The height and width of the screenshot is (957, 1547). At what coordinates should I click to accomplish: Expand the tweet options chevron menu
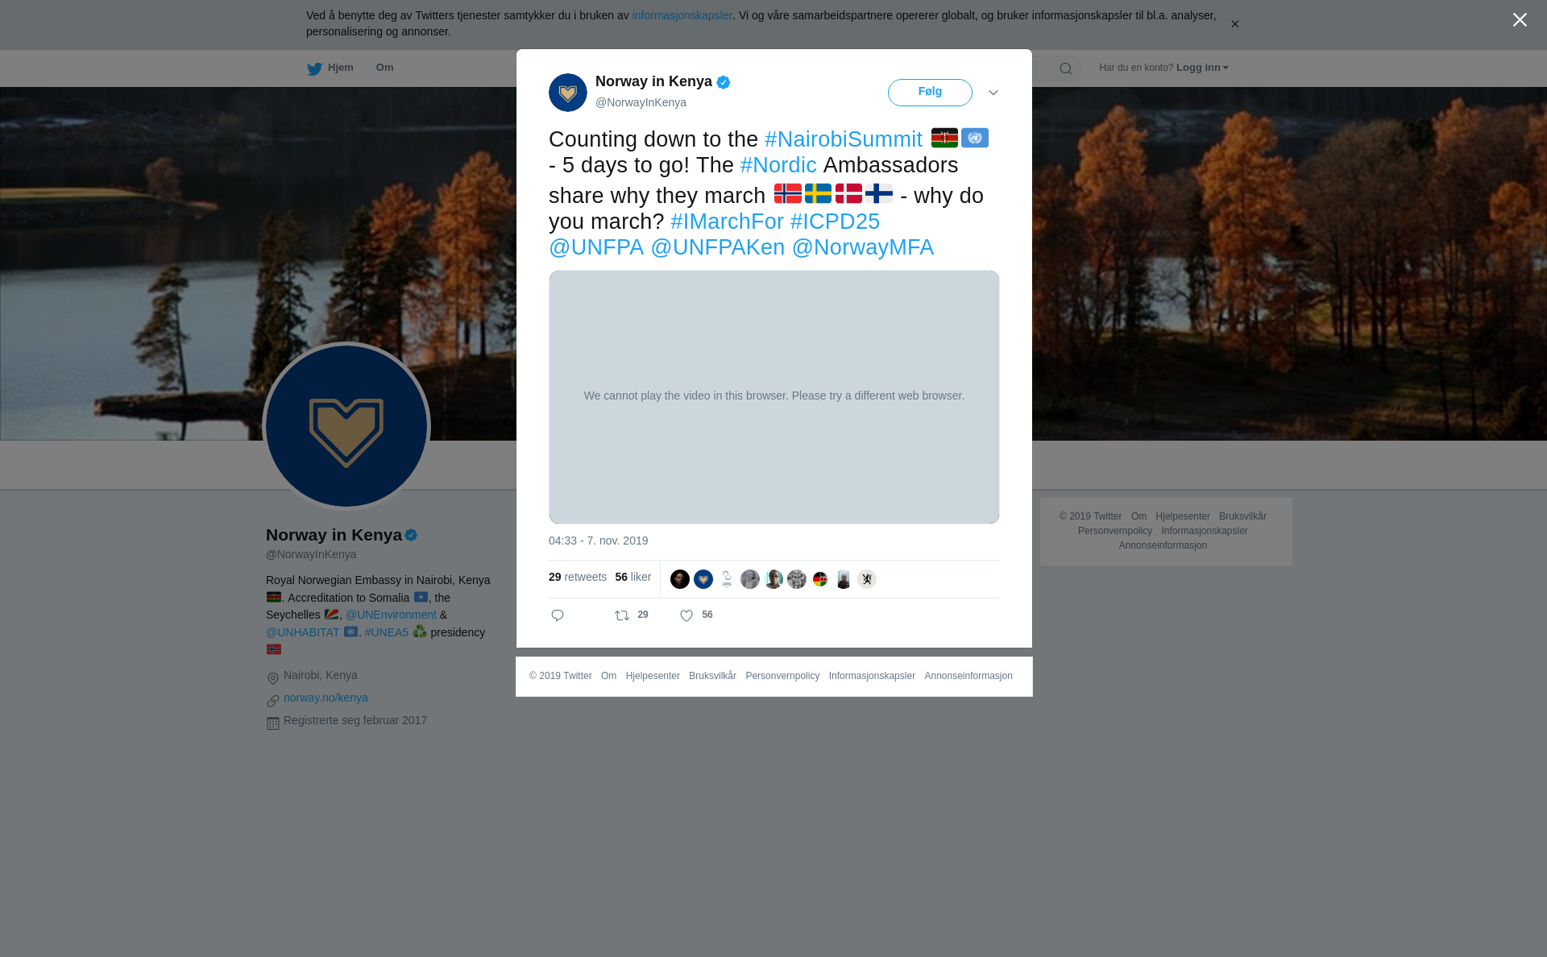click(x=993, y=93)
